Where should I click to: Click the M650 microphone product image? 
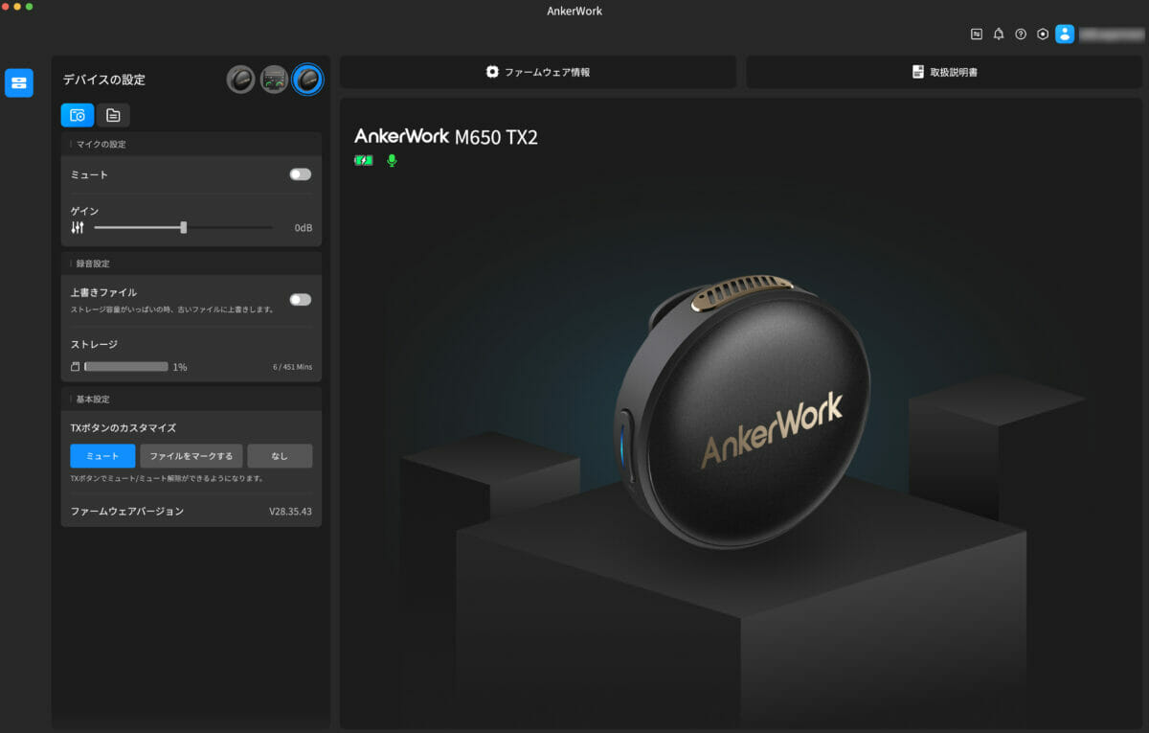point(742,412)
